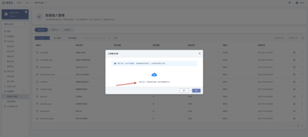Open the chart icon in the eventAnalysis_page row
The width and height of the screenshot is (308, 137).
(294, 119)
